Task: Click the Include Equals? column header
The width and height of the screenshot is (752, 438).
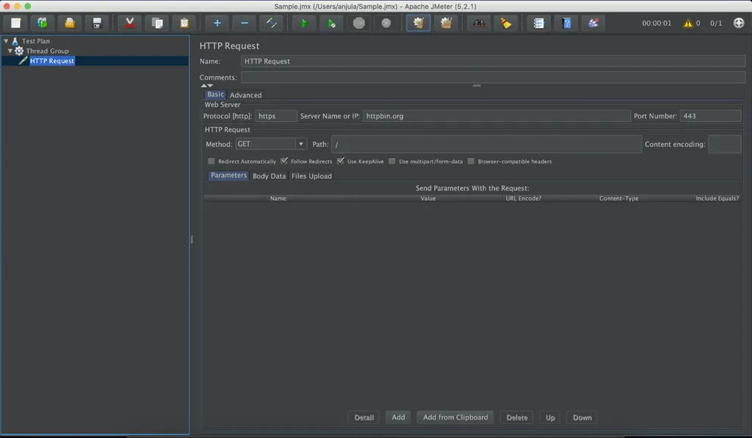Action: (717, 198)
